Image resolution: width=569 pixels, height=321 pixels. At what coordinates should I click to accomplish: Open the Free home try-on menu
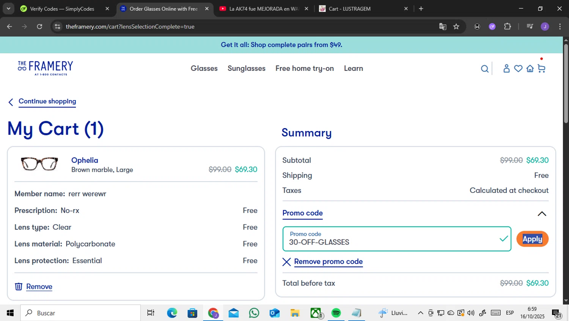point(305,69)
